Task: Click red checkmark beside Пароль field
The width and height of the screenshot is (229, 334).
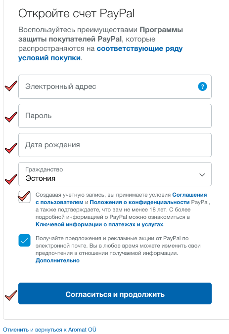Action: (x=11, y=117)
